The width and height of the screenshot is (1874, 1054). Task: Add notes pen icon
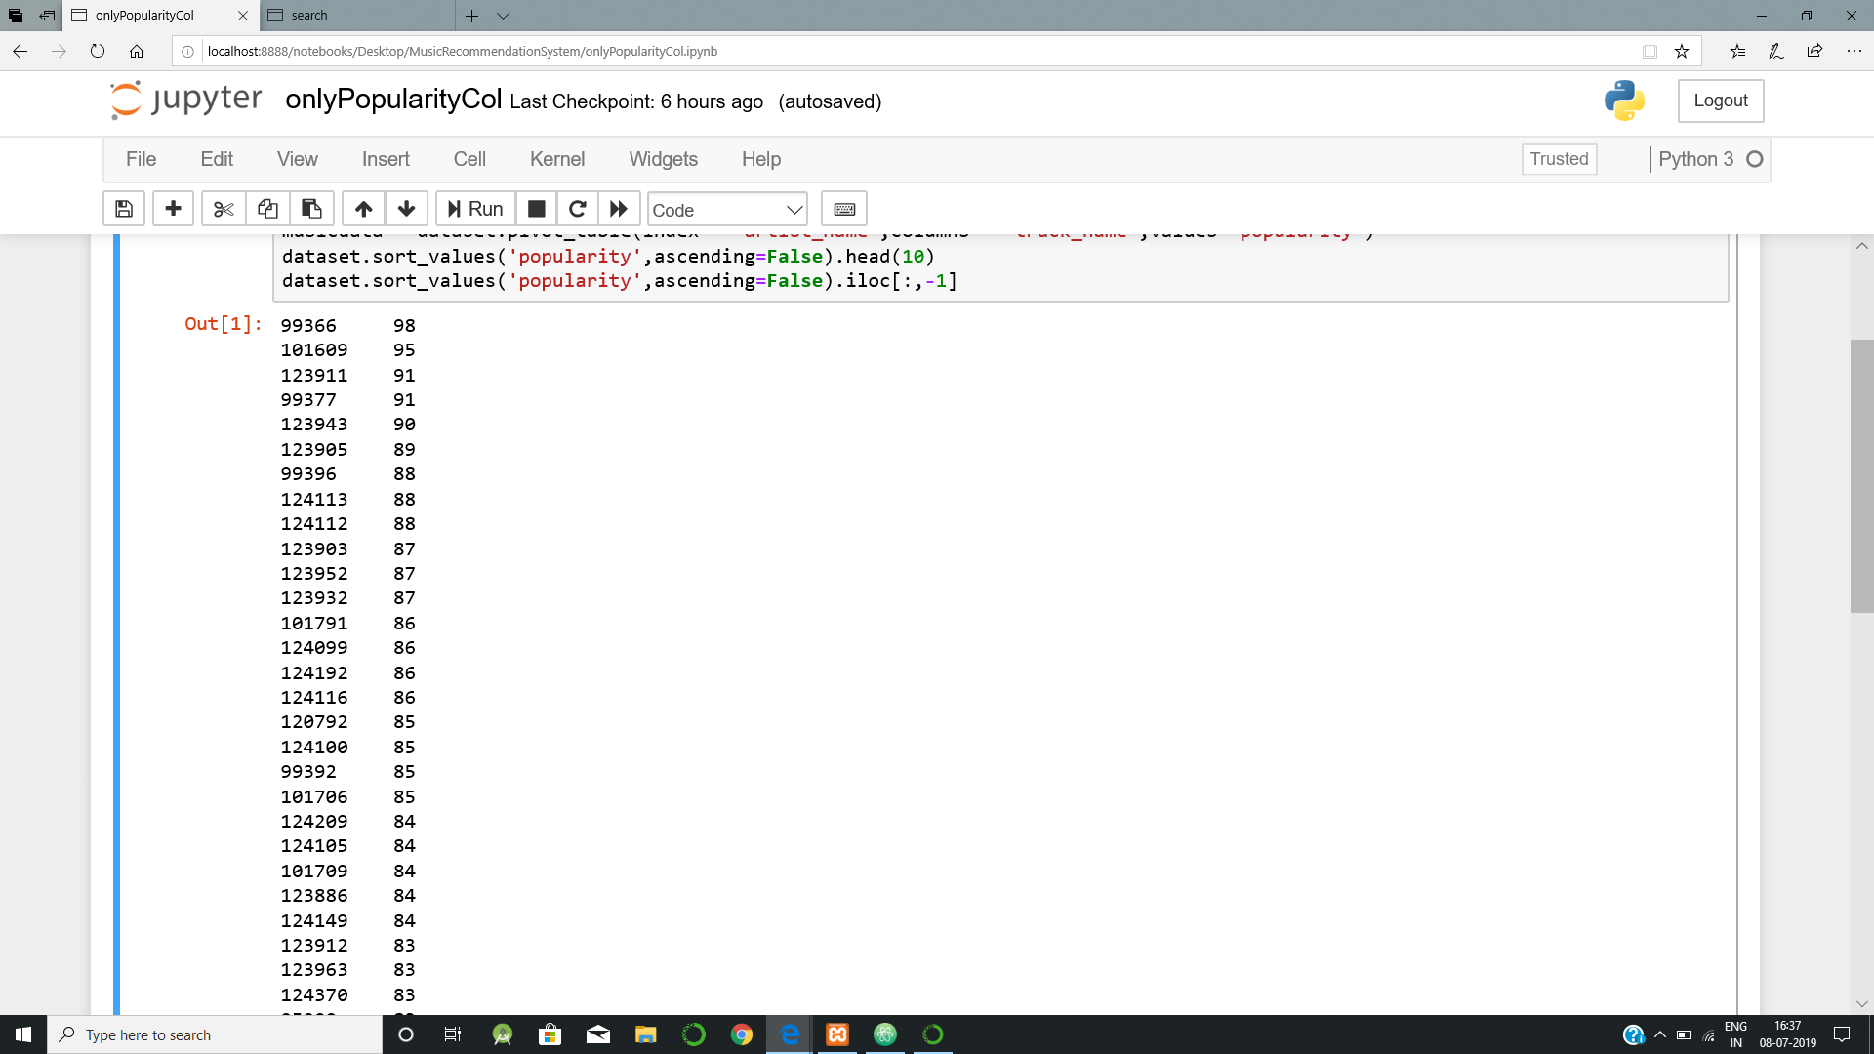pos(1776,51)
